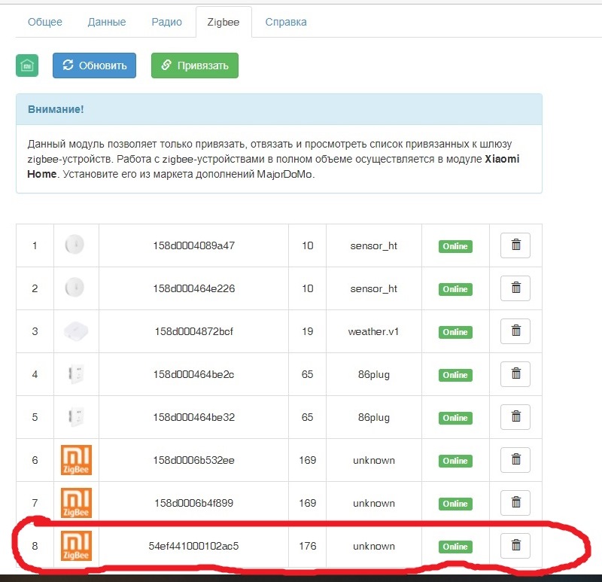Image resolution: width=602 pixels, height=582 pixels.
Task: Delete device 158d0004872bcf with trash icon
Action: (515, 331)
